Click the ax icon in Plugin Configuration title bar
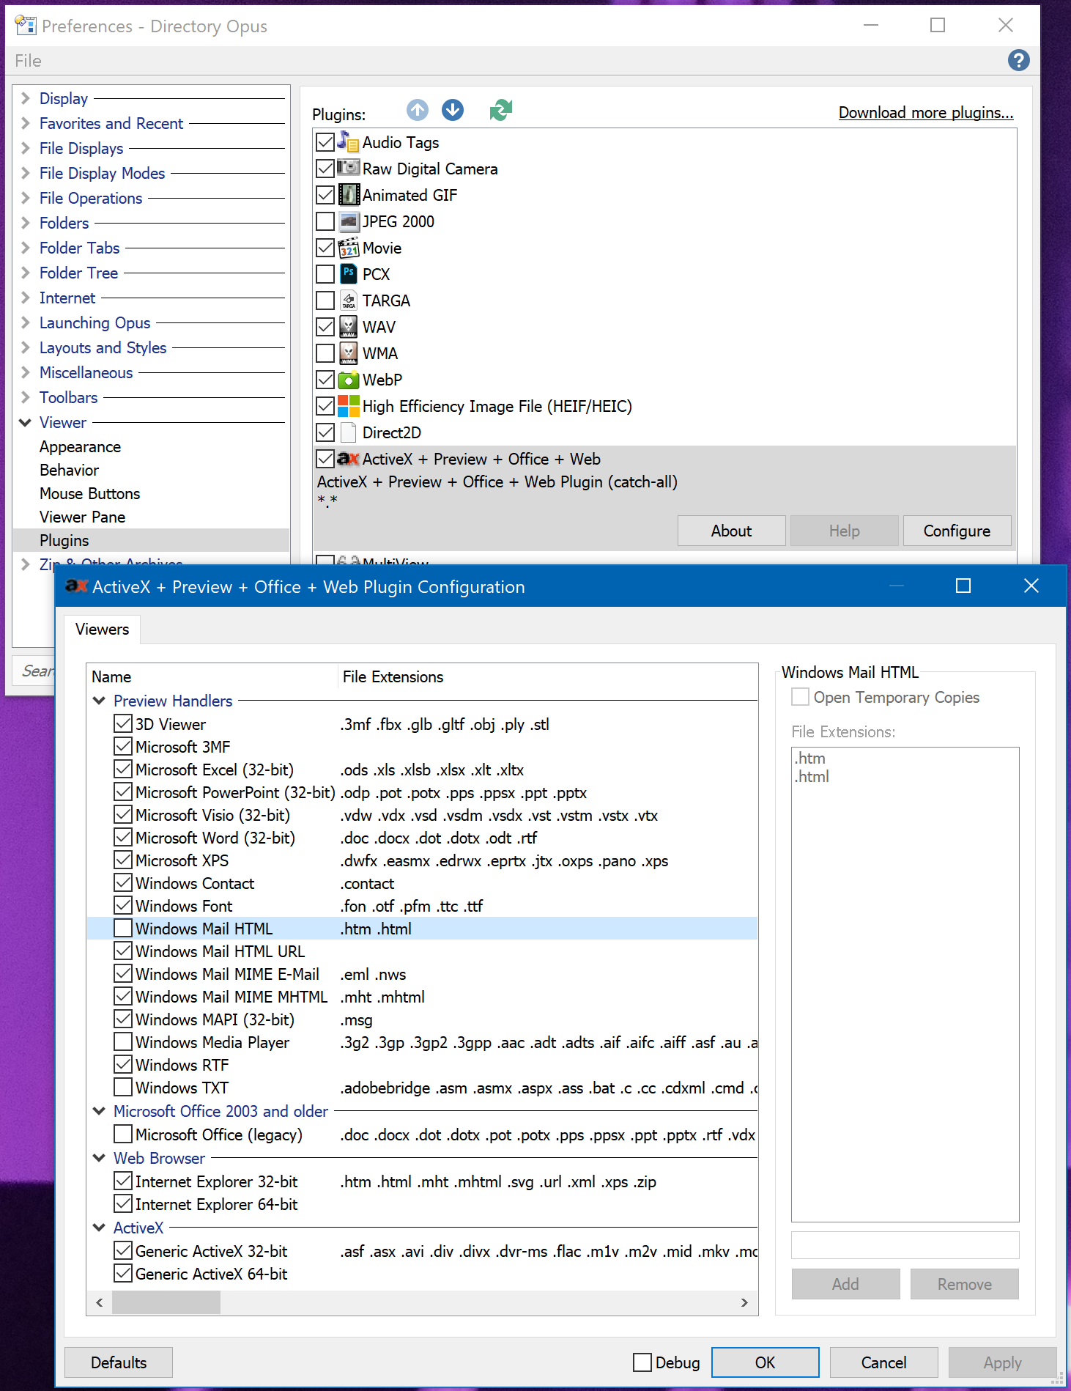Viewport: 1071px width, 1391px height. pos(76,586)
